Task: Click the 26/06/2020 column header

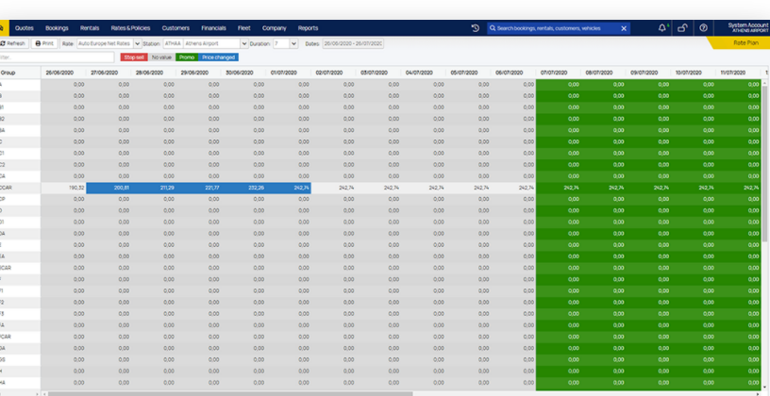Action: (63, 73)
